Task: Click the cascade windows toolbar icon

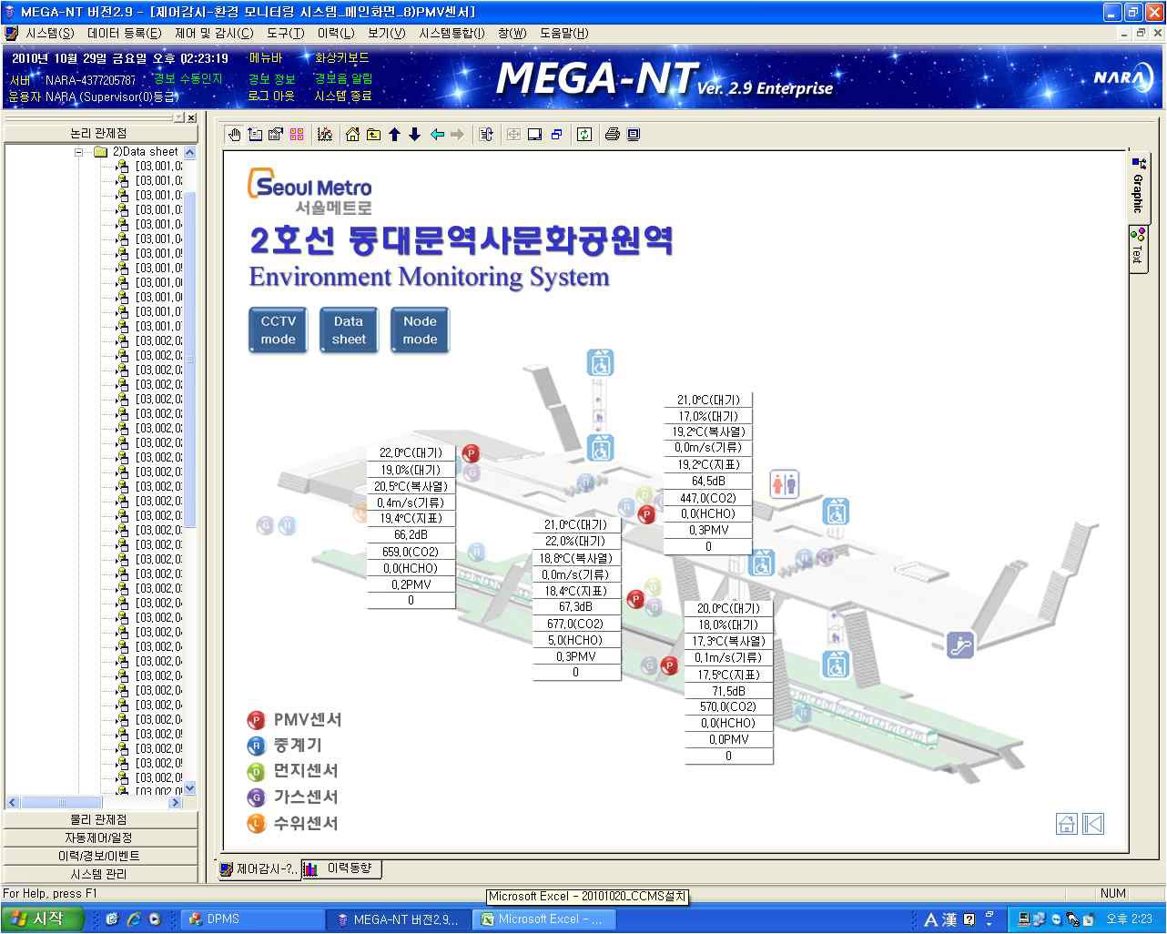Action: point(556,135)
